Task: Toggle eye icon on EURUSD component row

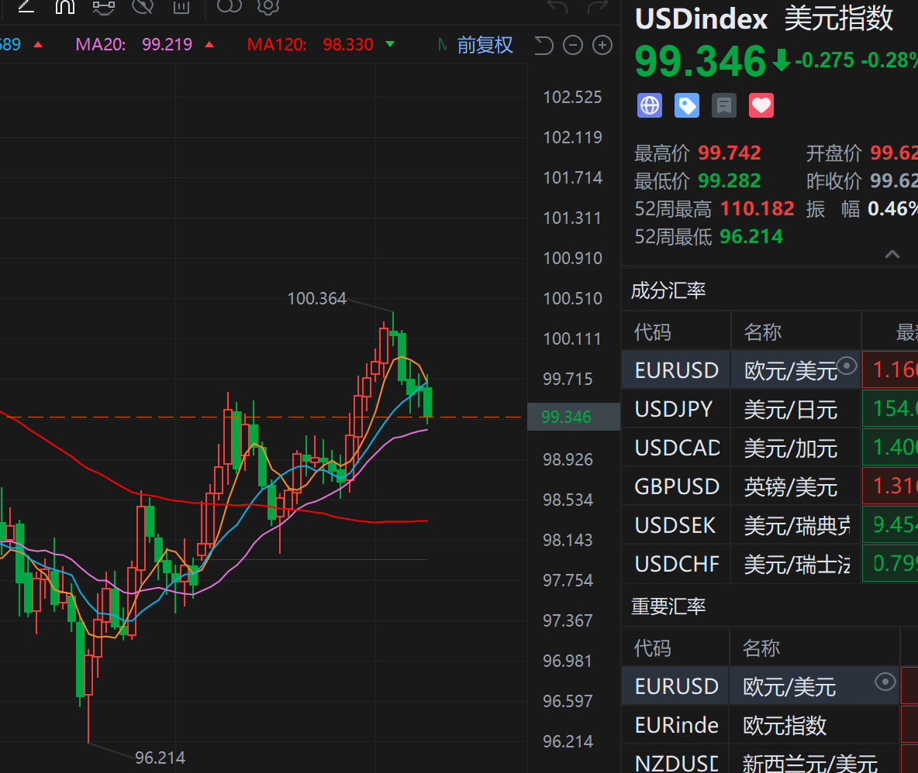Action: [847, 366]
